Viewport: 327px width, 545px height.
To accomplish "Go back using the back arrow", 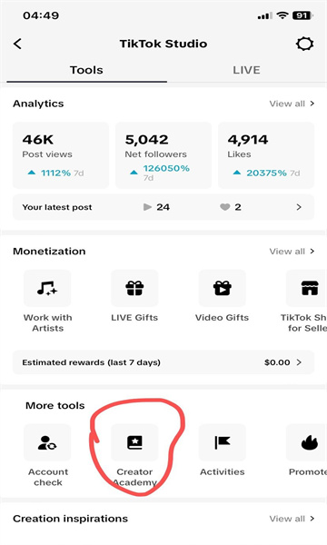I will [17, 44].
